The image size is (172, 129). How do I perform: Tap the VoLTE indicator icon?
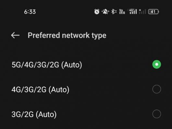(x=122, y=11)
